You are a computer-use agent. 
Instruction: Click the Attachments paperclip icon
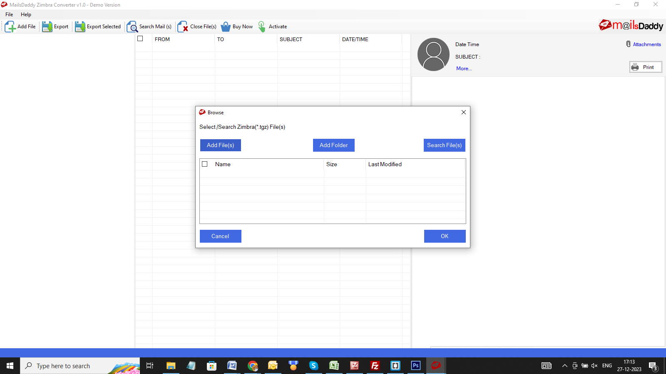click(x=628, y=44)
